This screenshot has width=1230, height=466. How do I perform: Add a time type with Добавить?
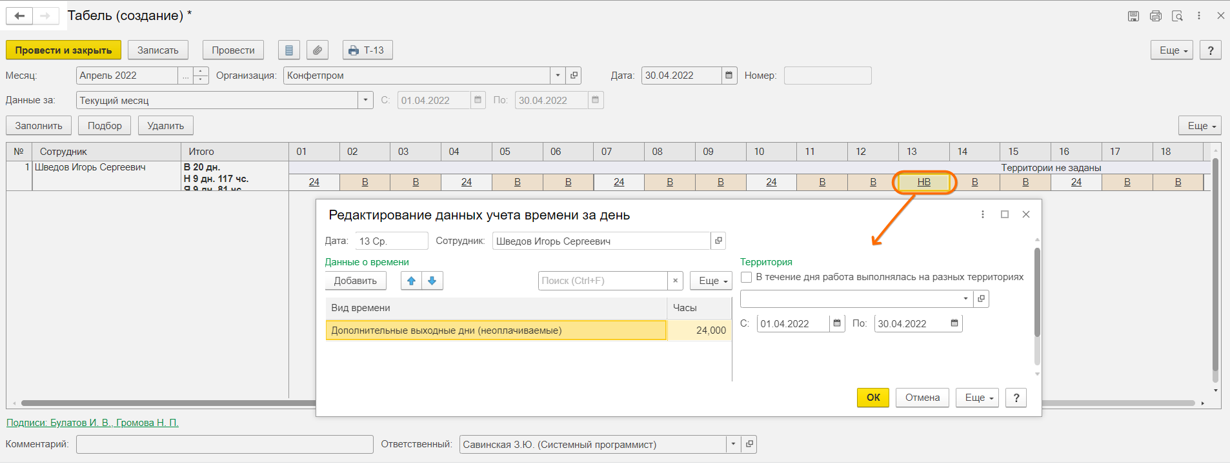(x=356, y=281)
